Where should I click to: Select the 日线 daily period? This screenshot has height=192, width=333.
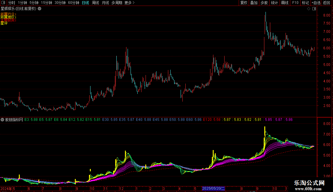(85, 3)
